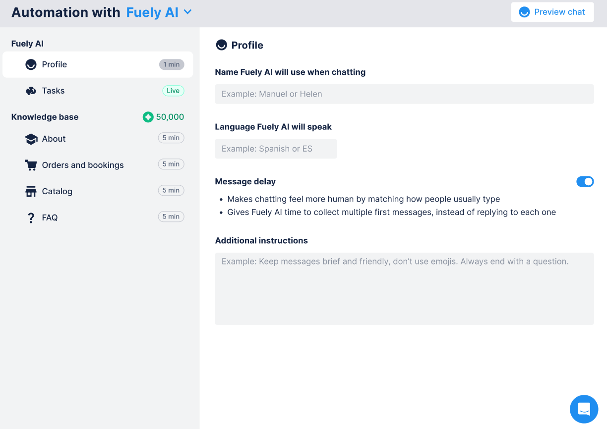Focus the Fuely AI name input field

point(404,94)
